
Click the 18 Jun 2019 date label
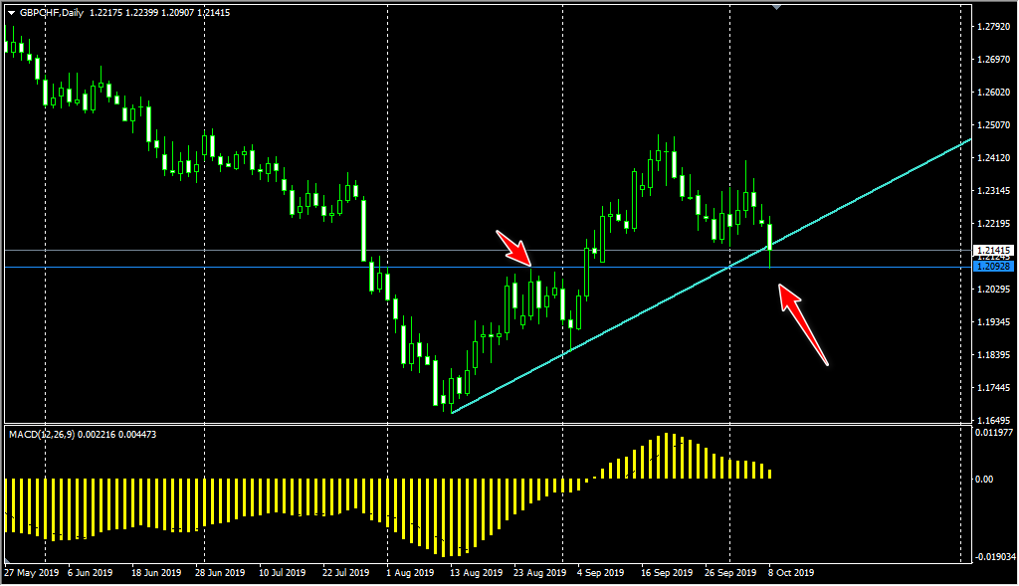tap(156, 573)
